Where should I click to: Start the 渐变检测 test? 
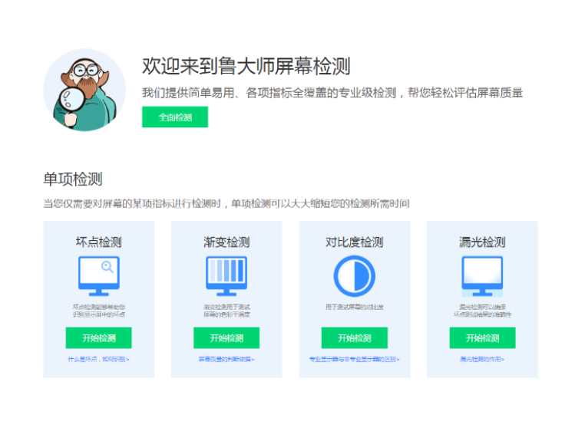(x=226, y=337)
